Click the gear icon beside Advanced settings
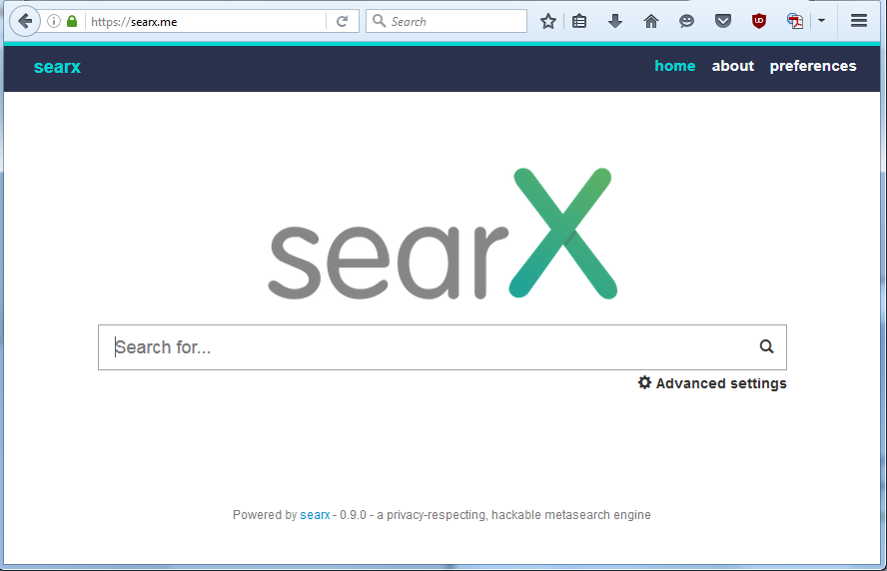The image size is (887, 571). (644, 382)
